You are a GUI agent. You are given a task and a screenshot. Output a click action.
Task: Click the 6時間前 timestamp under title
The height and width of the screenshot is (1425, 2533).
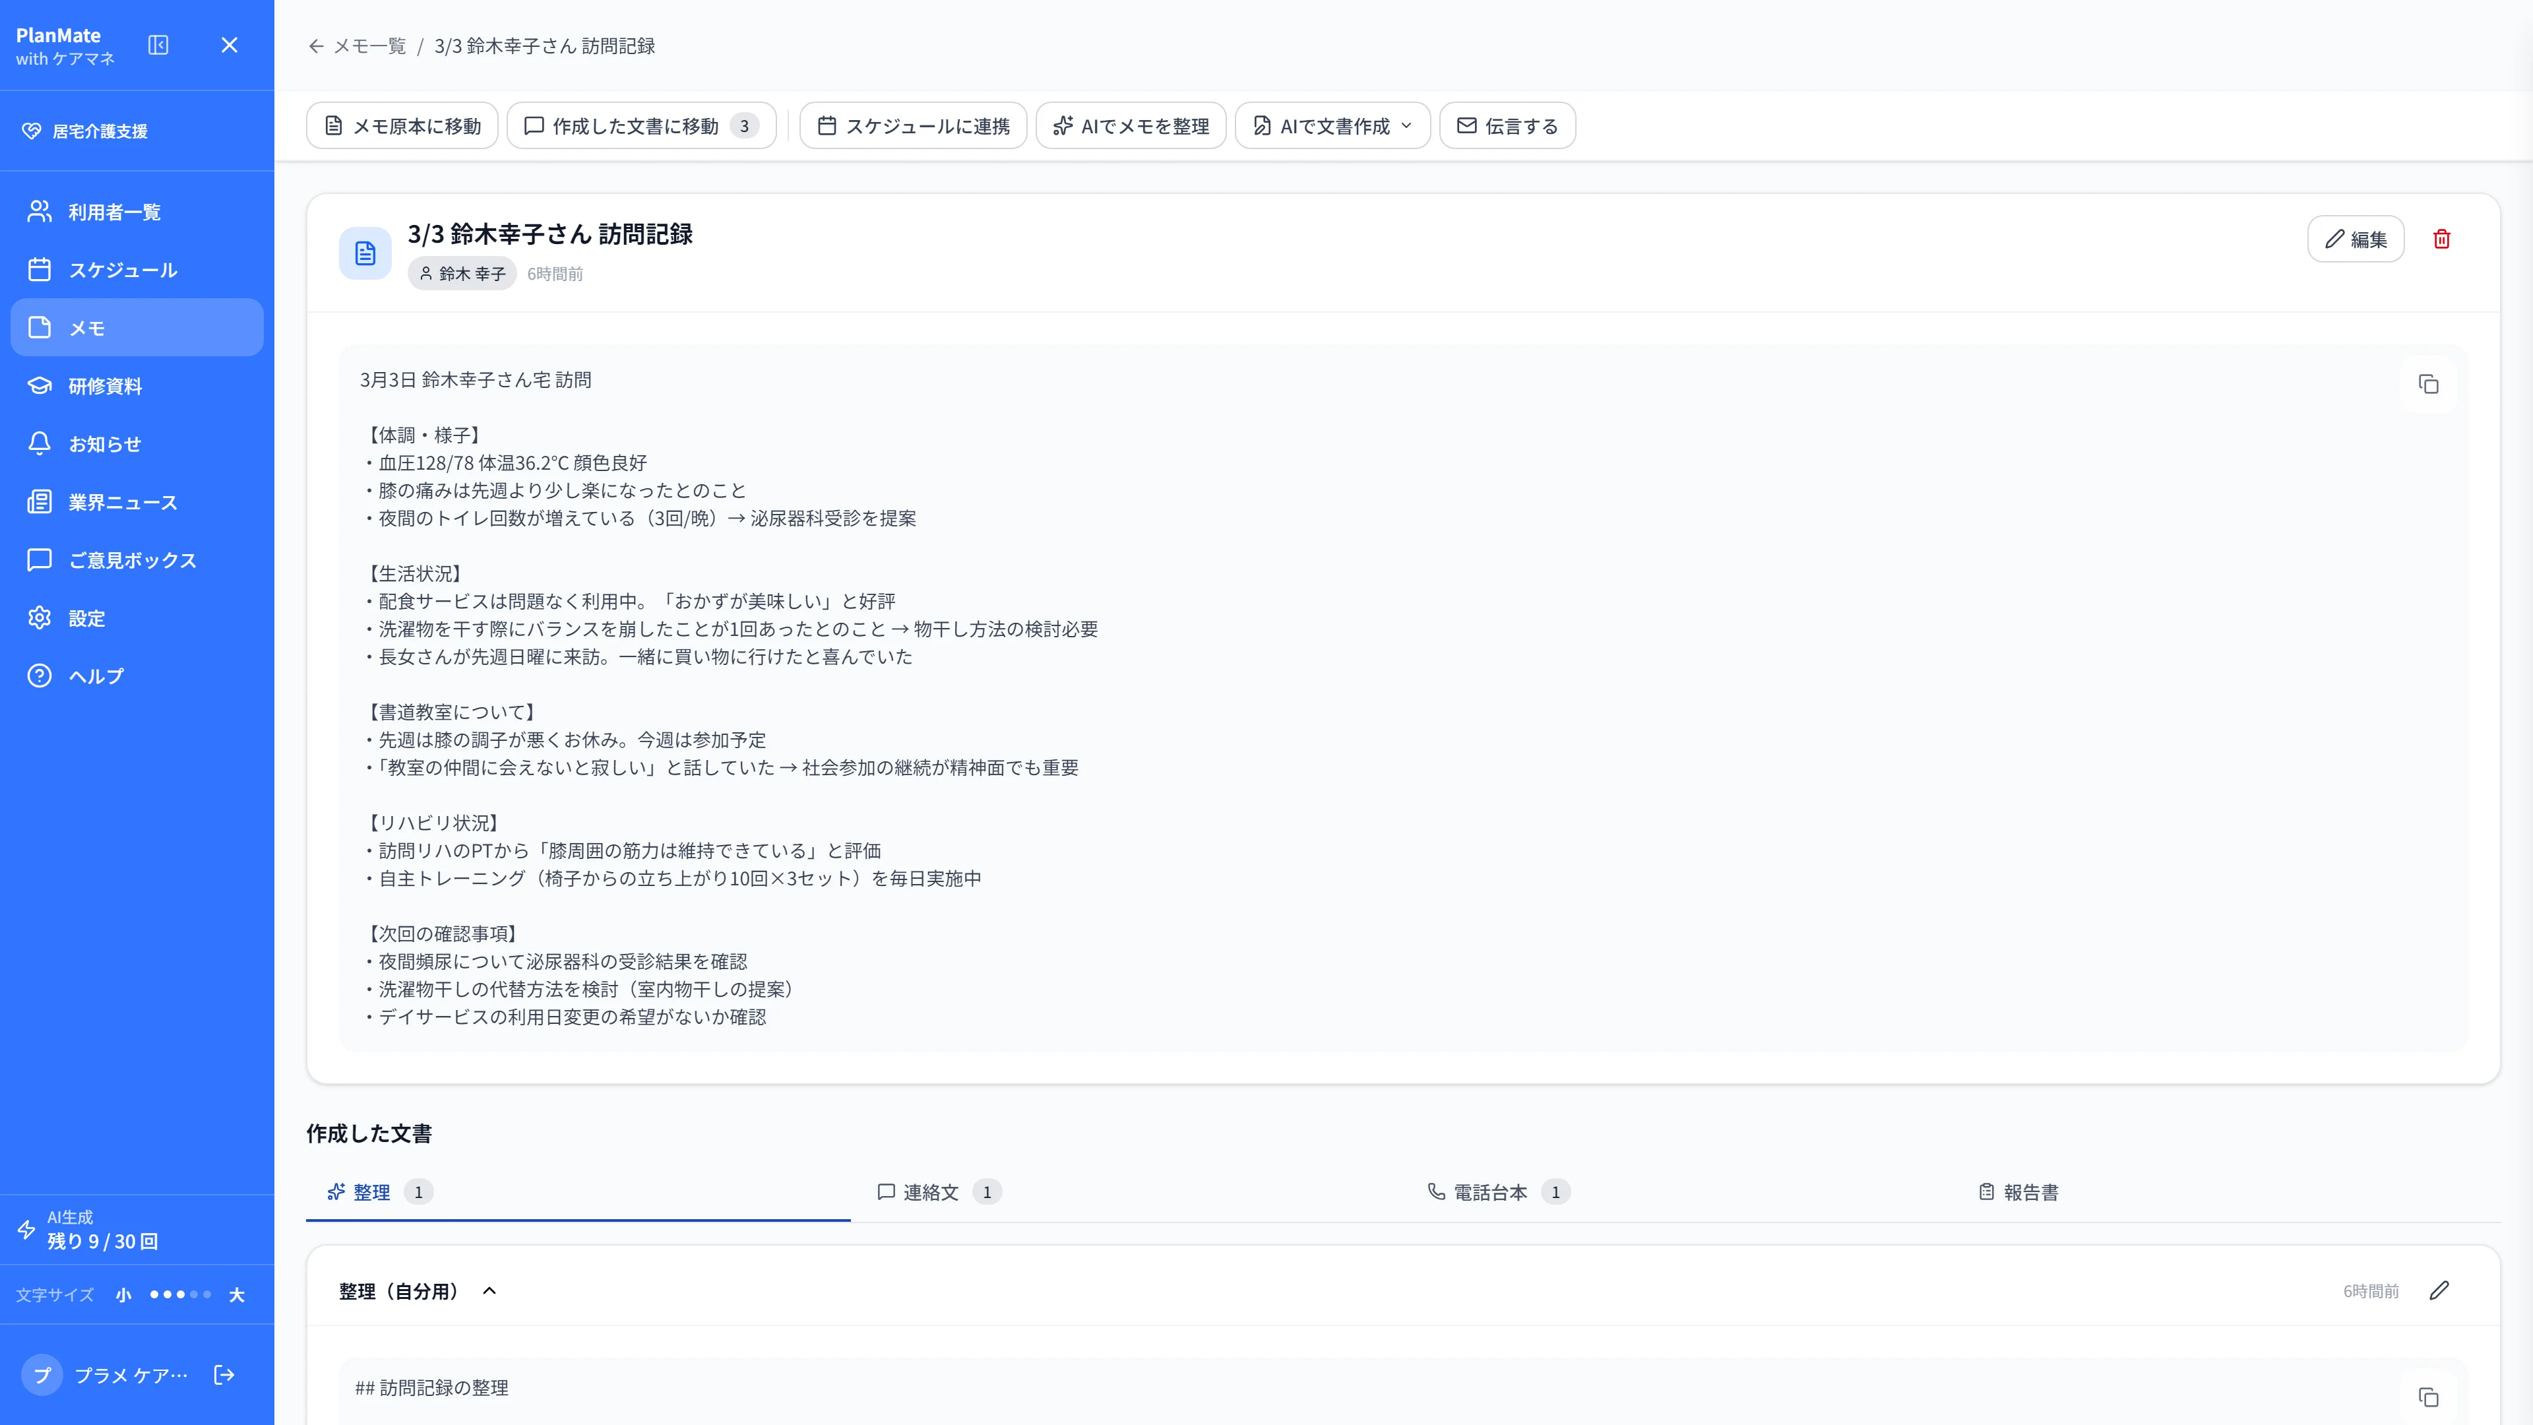(555, 273)
